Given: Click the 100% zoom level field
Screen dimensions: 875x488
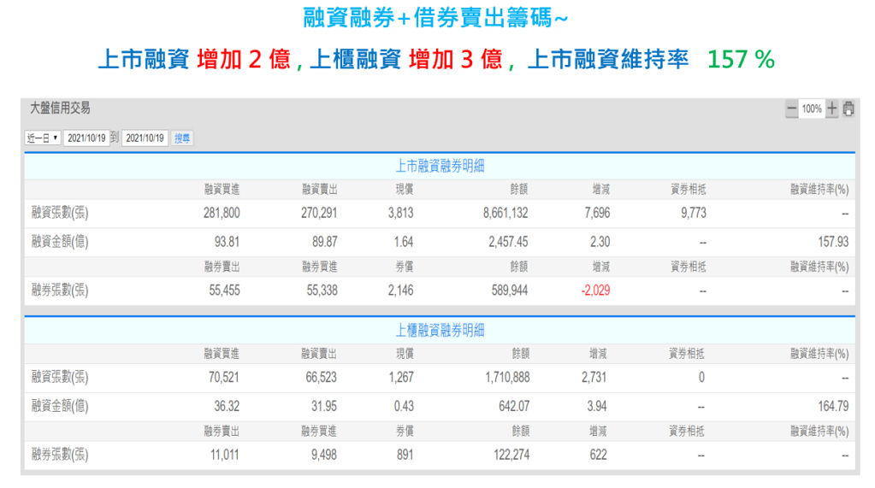Looking at the screenshot, I should click(x=812, y=109).
